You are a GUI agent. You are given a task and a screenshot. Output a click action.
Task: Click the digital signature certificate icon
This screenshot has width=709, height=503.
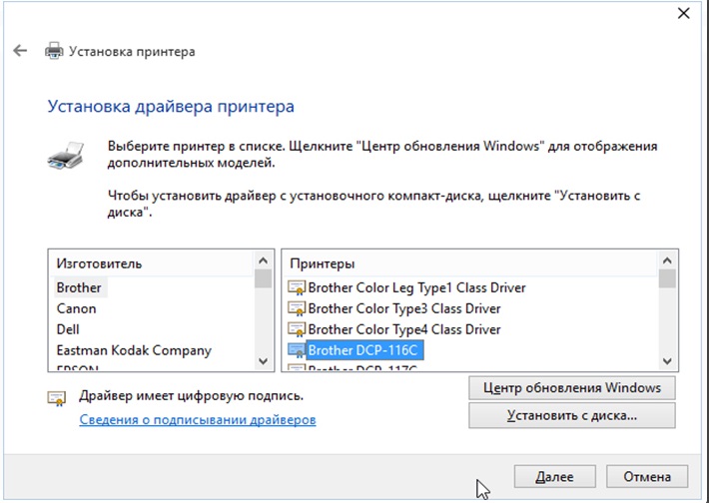[58, 397]
